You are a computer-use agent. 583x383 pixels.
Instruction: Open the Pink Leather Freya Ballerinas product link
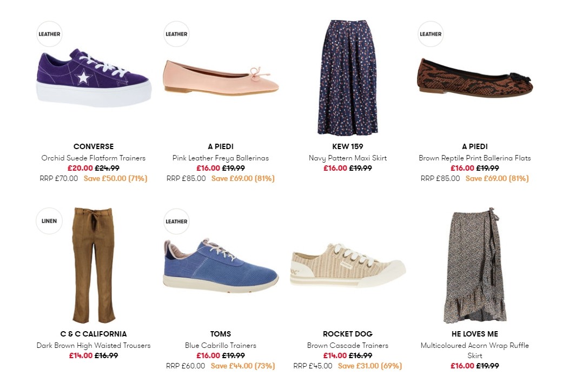point(220,157)
